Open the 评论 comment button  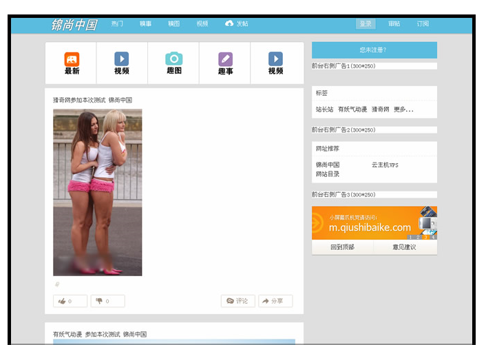tap(237, 301)
